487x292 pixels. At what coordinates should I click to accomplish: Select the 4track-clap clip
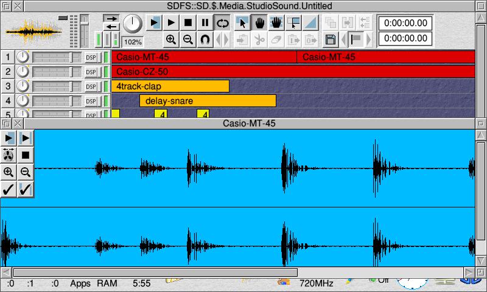click(x=170, y=86)
